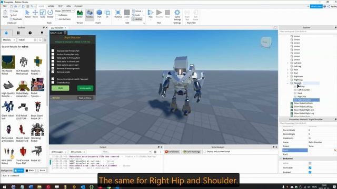Viewport: 337px width, 189px height.
Task: Expand the Right Arm tree node
Action: [x=288, y=77]
